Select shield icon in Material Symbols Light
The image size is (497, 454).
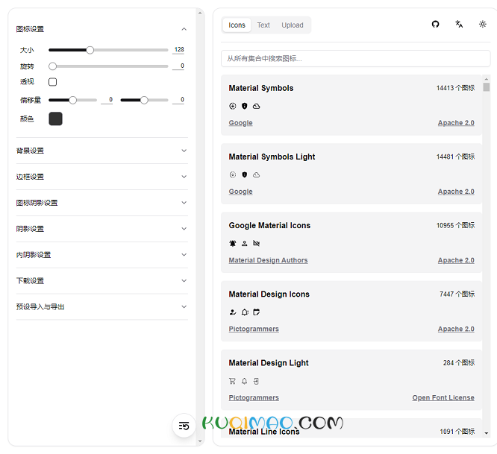(x=244, y=174)
